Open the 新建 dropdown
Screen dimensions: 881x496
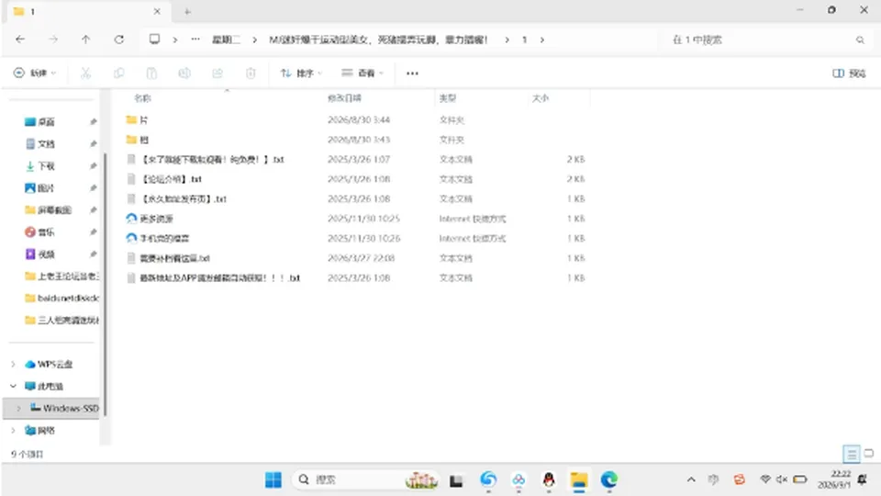[x=35, y=73]
